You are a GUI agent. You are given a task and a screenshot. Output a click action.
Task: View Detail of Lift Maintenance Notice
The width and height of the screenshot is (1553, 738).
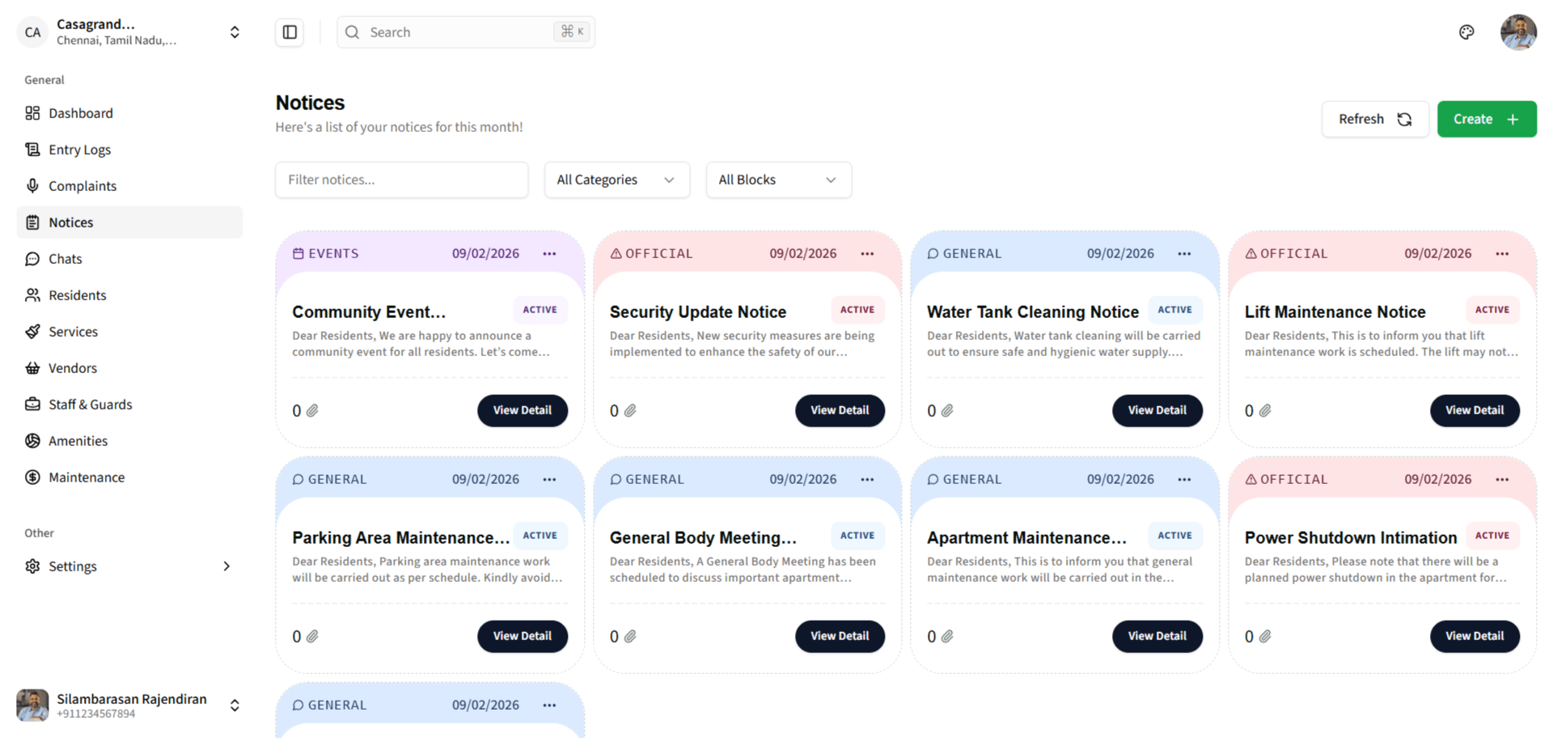click(1474, 410)
